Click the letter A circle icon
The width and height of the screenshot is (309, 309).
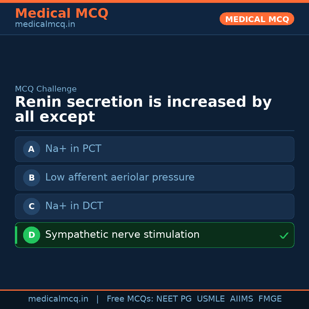coord(31,149)
